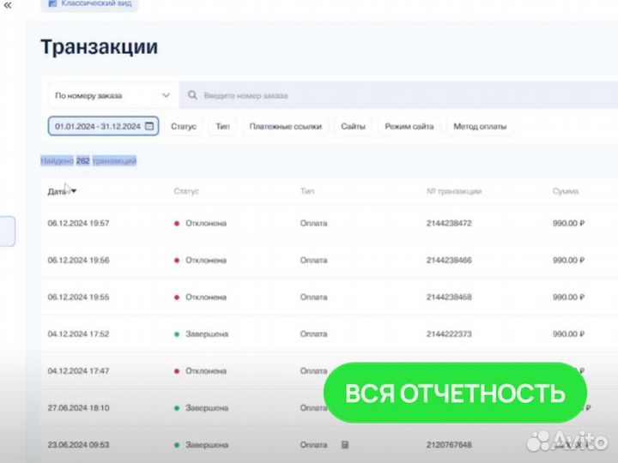The height and width of the screenshot is (463, 618).
Task: Click sort arrow next to Дата header
Action: pos(73,191)
